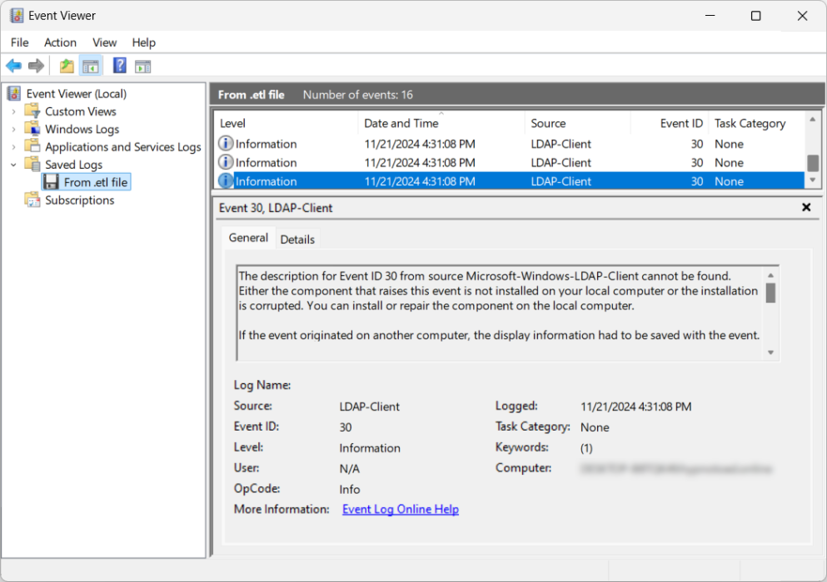The image size is (827, 582).
Task: Click the floppy disk icon beside From .etl file
Action: coord(51,181)
